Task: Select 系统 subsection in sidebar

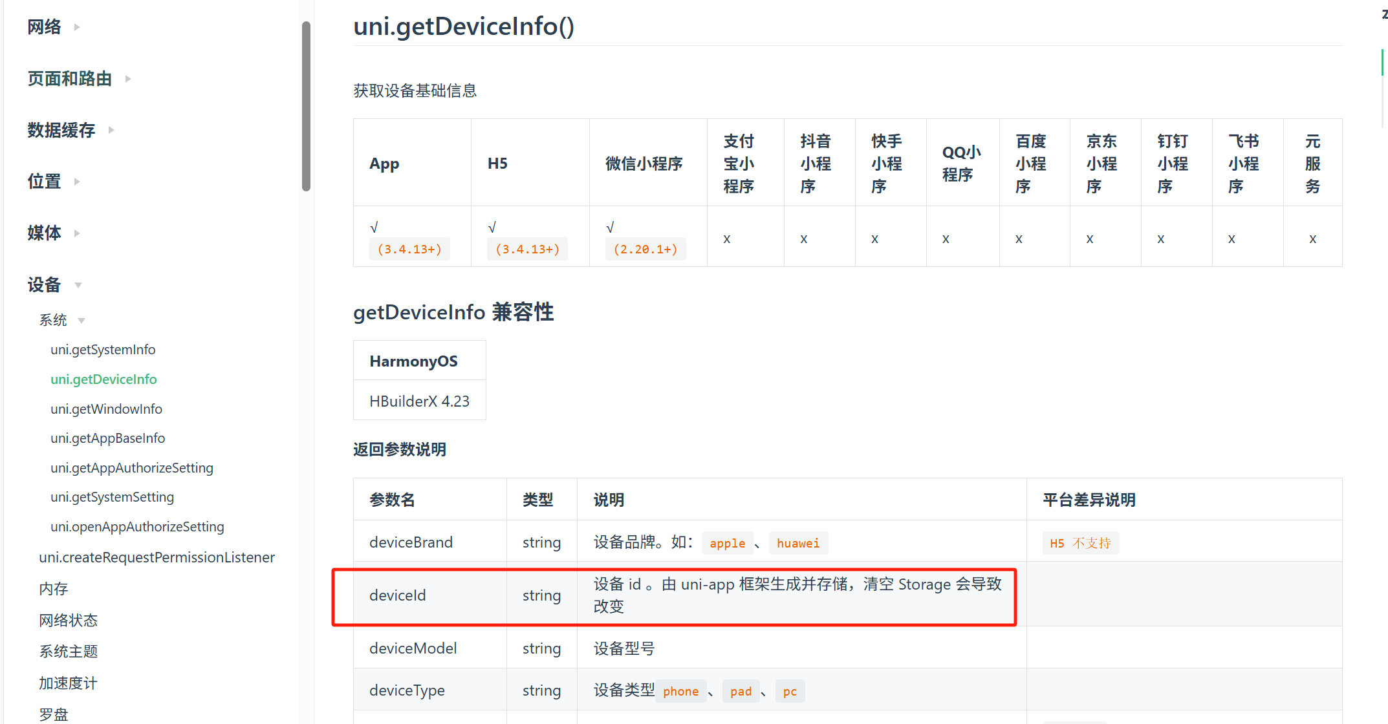Action: (53, 320)
